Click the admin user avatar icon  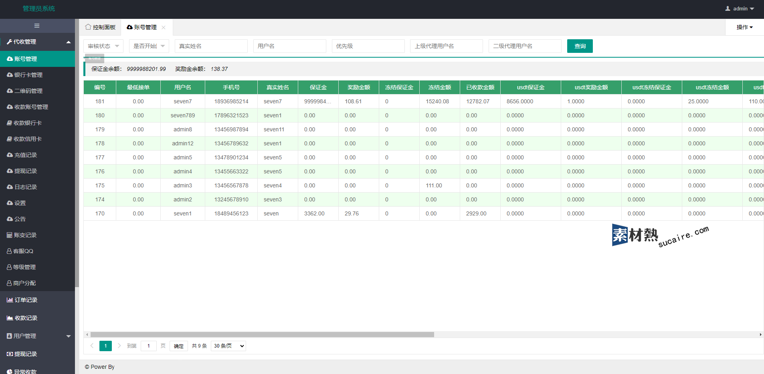(x=728, y=8)
